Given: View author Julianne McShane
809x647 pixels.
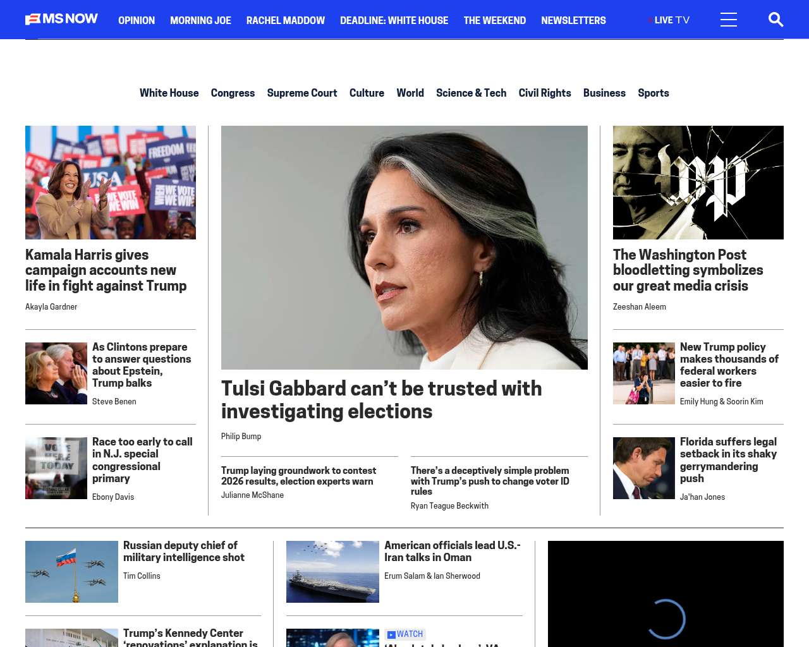Looking at the screenshot, I should [252, 495].
